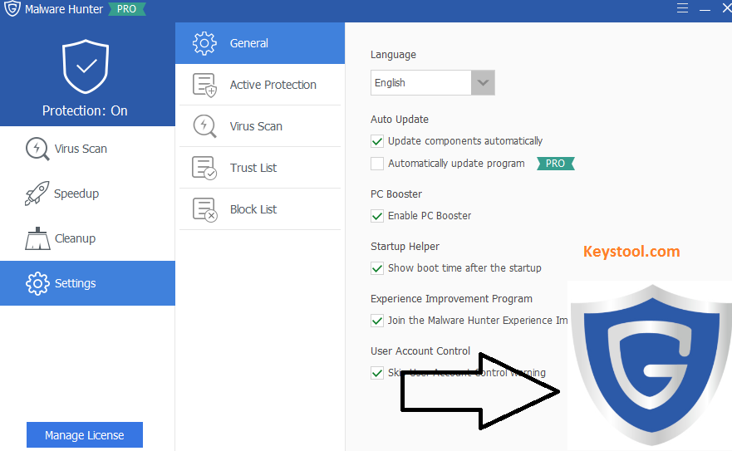Open the Block List tab

pyautogui.click(x=260, y=209)
